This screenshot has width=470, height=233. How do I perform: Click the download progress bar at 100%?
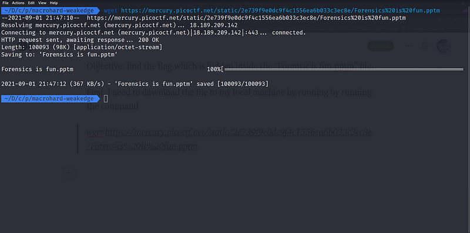point(344,69)
